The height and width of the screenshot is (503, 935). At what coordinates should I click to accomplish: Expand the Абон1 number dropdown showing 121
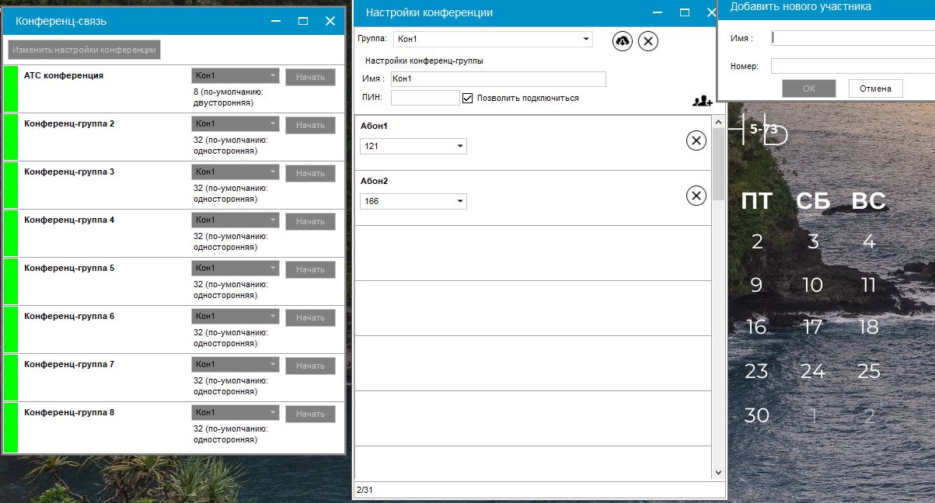(x=413, y=146)
